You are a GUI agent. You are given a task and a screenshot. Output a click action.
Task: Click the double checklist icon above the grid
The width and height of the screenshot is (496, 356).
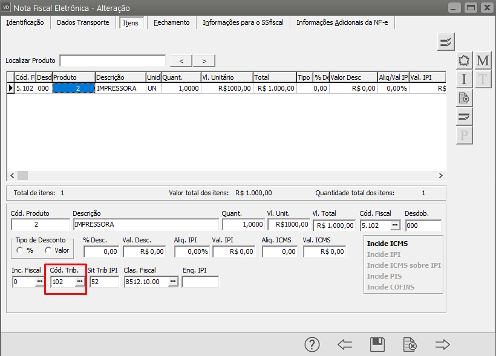point(446,42)
